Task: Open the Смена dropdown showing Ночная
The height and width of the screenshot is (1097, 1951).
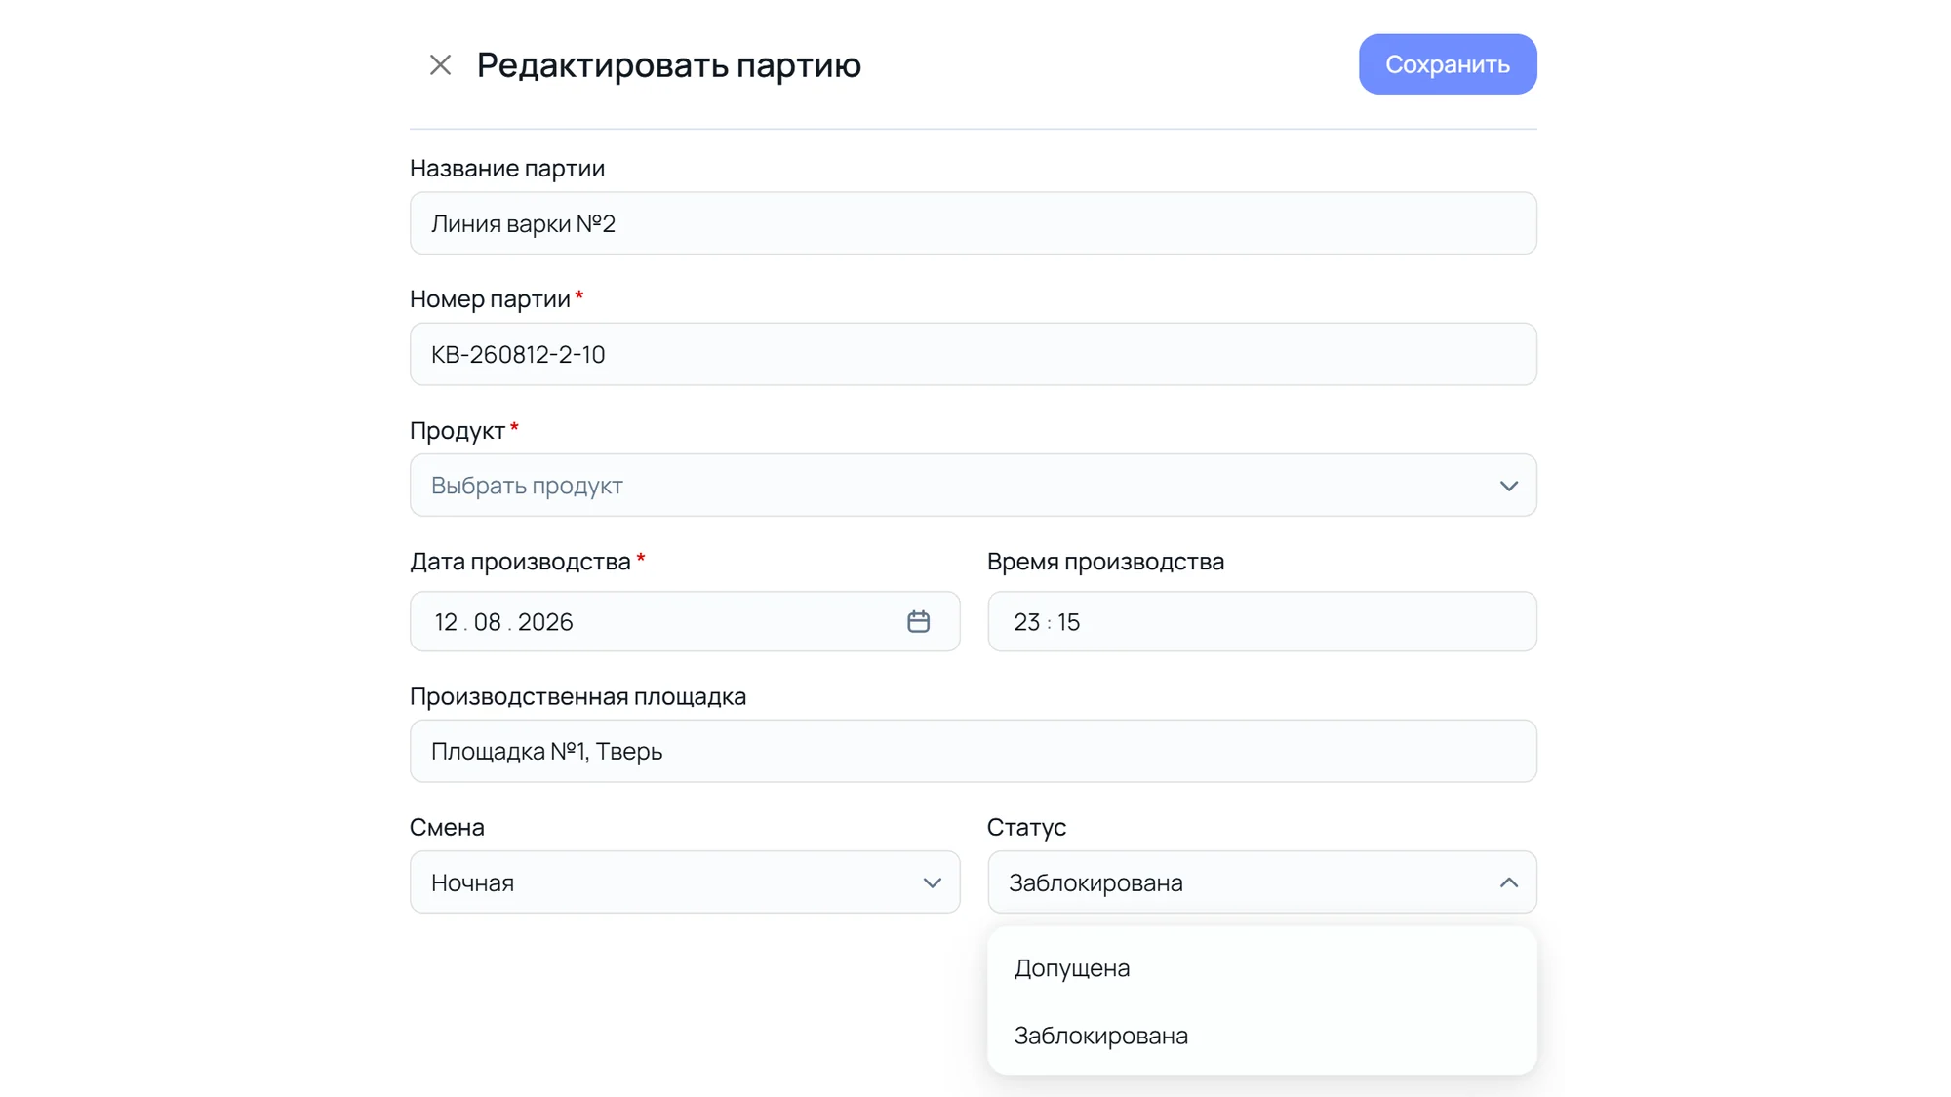Action: [685, 882]
